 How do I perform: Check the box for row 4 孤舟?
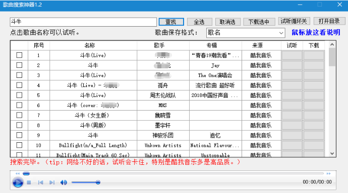[x=19, y=85]
